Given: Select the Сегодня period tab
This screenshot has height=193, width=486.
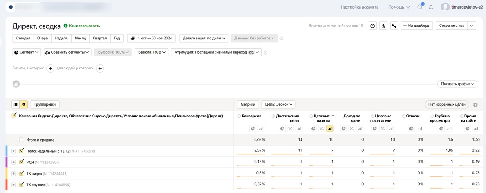Looking at the screenshot, I should [x=23, y=38].
